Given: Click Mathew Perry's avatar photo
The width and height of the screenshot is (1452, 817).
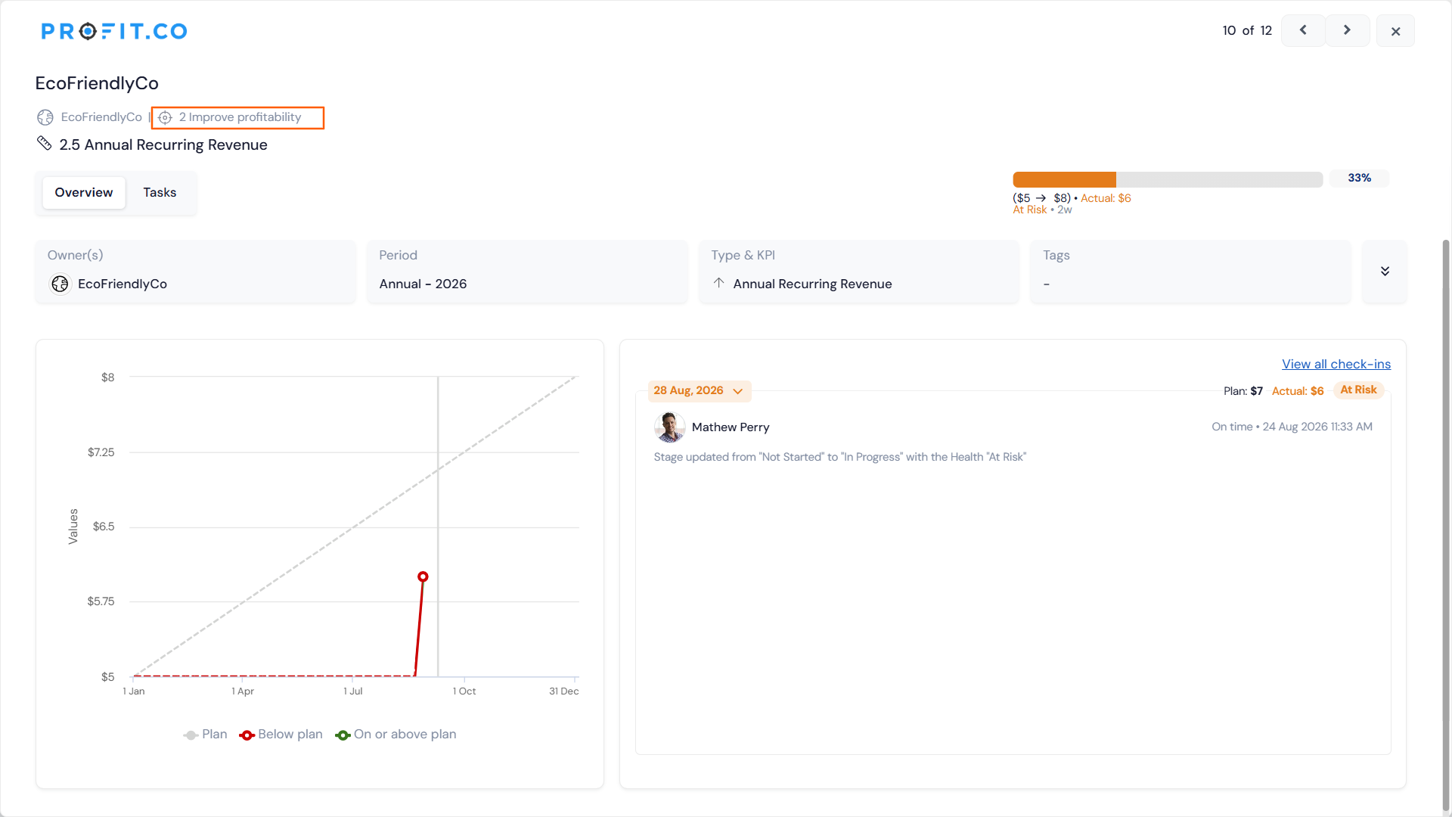Looking at the screenshot, I should 669,427.
